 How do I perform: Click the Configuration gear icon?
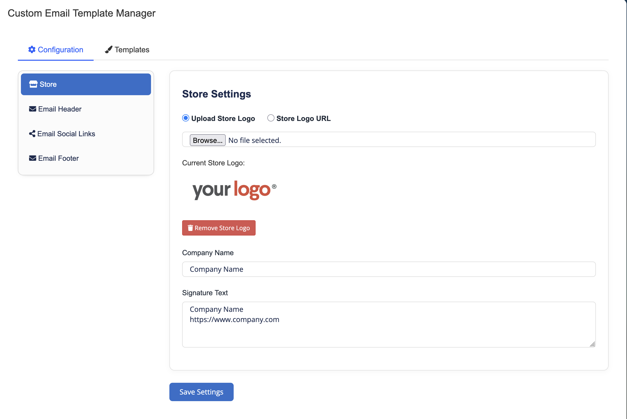(x=32, y=50)
